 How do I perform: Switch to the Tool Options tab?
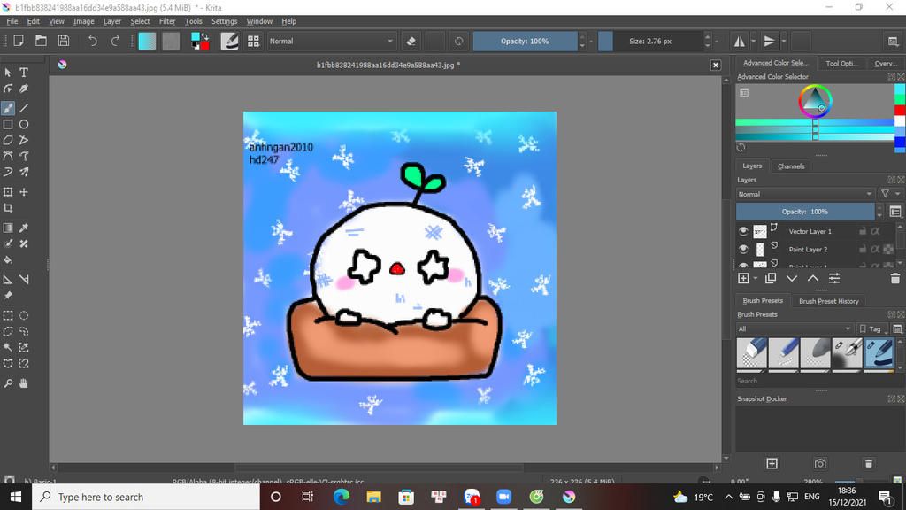pos(842,64)
